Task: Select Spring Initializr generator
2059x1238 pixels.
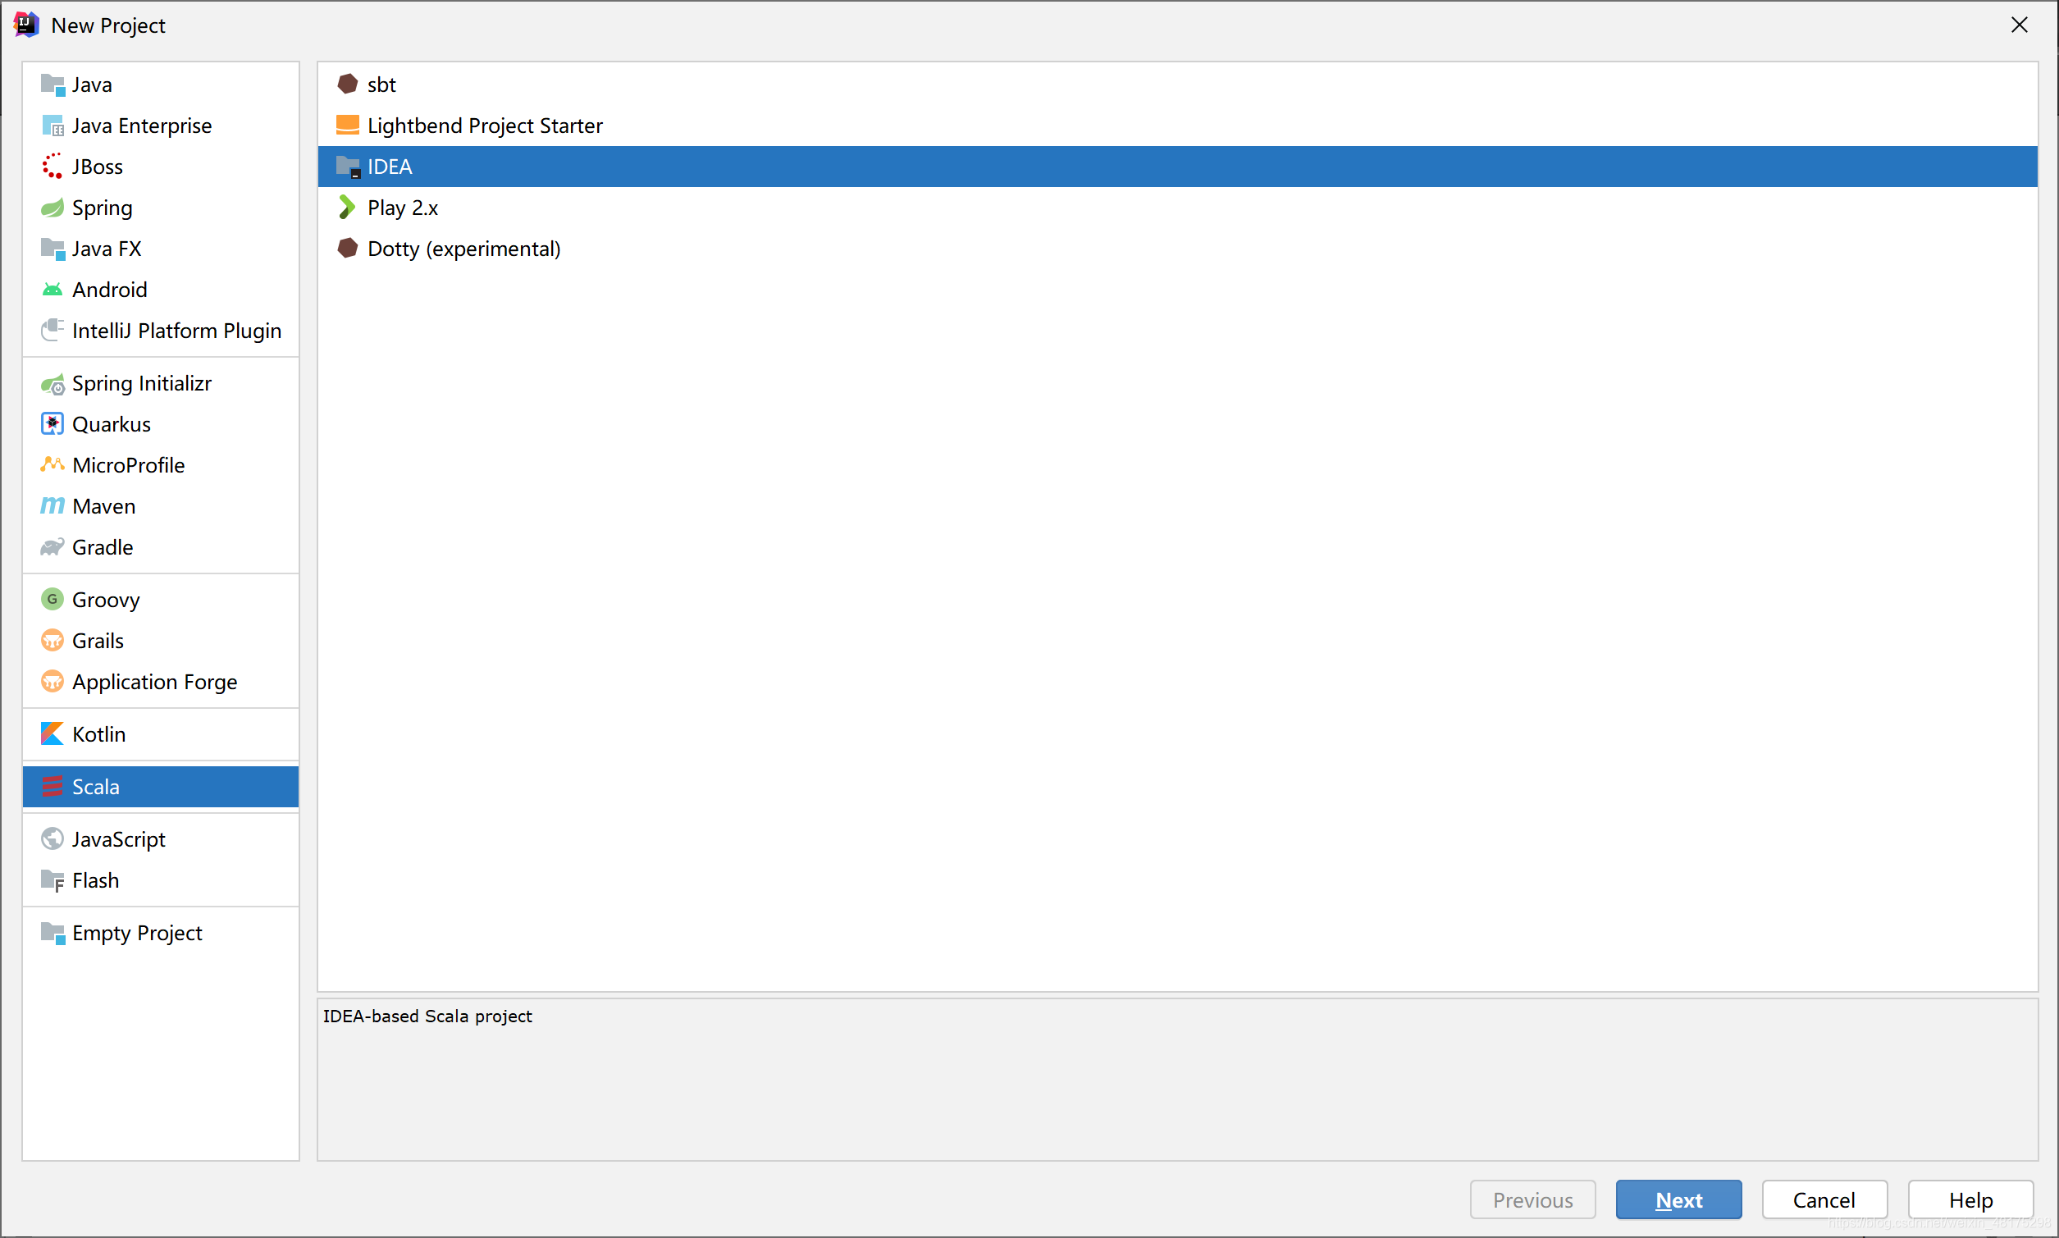Action: (161, 383)
